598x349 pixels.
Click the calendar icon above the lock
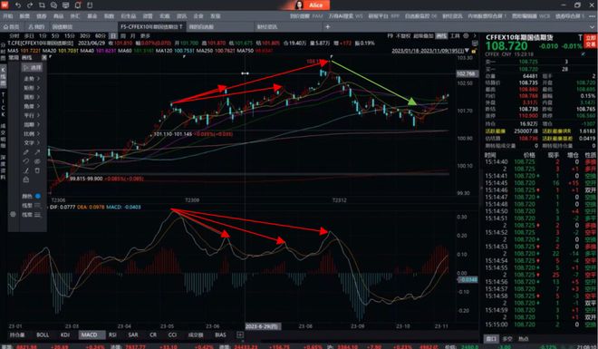pyautogui.click(x=474, y=44)
